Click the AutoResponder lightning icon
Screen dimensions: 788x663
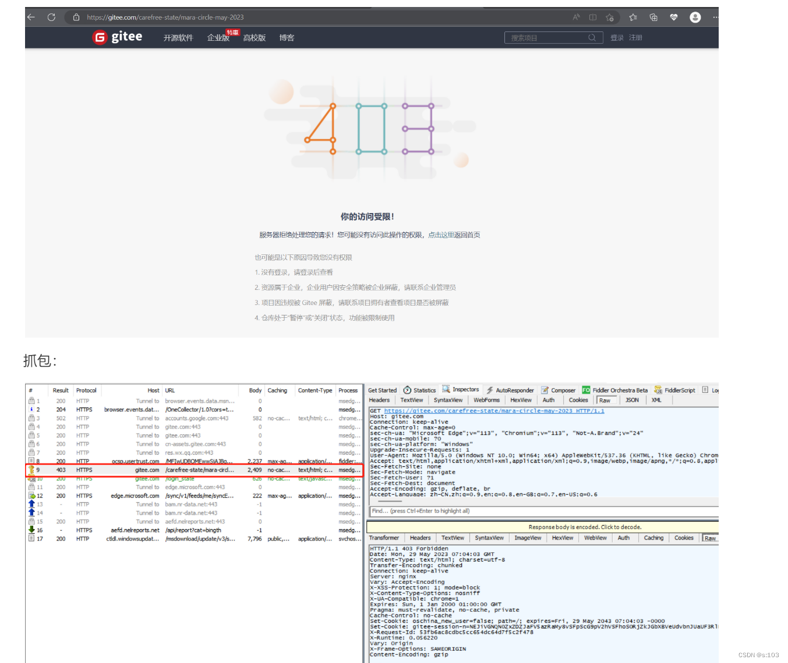[x=490, y=390]
